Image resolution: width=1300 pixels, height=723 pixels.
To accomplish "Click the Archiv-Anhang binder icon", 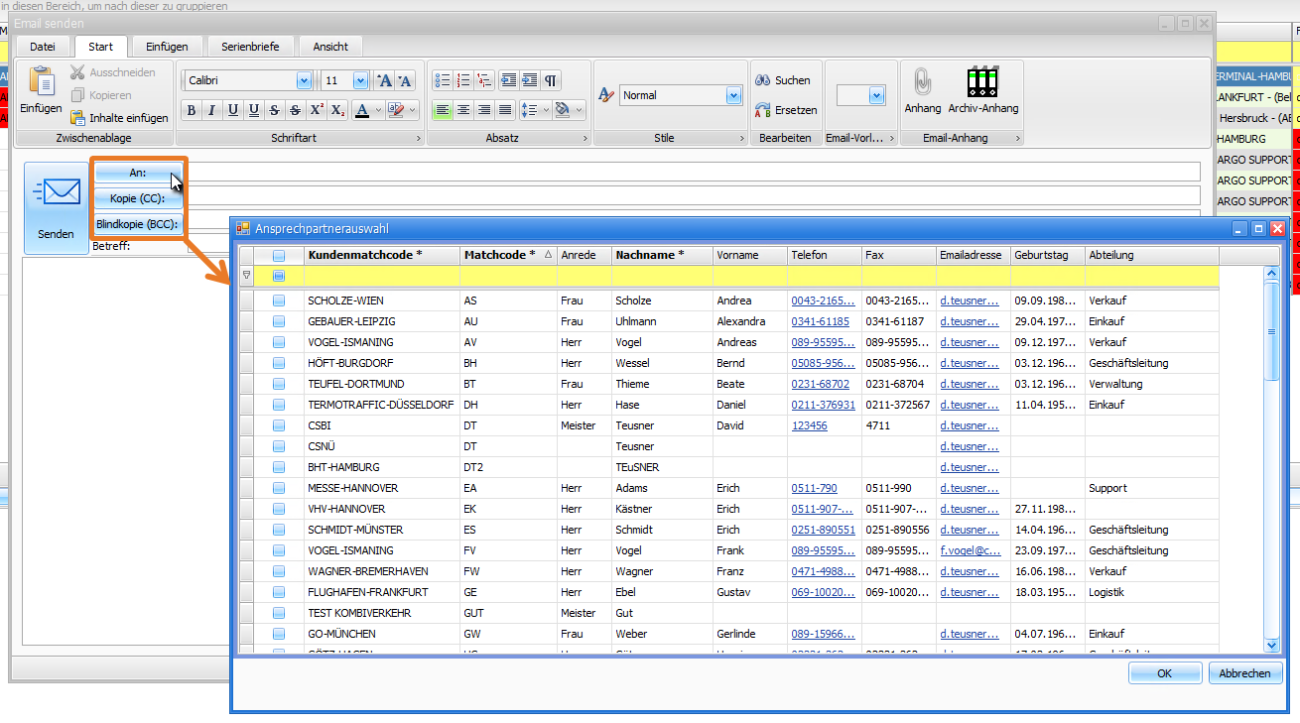I will click(x=982, y=81).
